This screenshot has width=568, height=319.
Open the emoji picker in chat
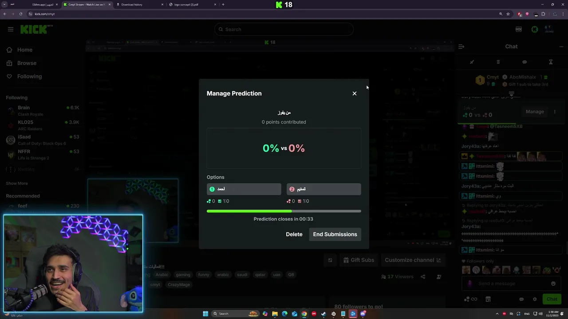coord(553,284)
